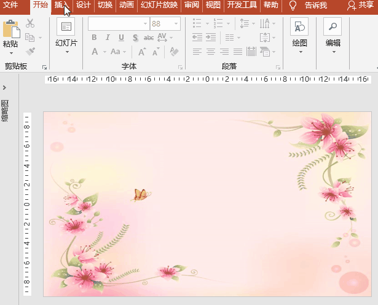Click the Tell Me lightbulb icon

tap(293, 6)
